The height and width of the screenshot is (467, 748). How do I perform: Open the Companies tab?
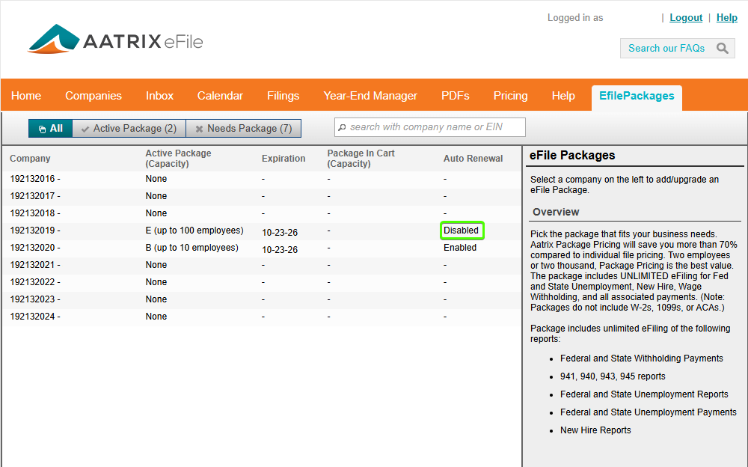[93, 96]
